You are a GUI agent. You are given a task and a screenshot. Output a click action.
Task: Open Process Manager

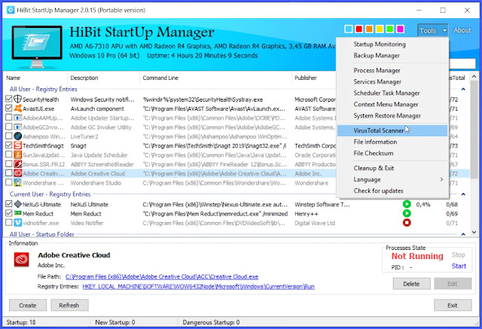point(392,70)
